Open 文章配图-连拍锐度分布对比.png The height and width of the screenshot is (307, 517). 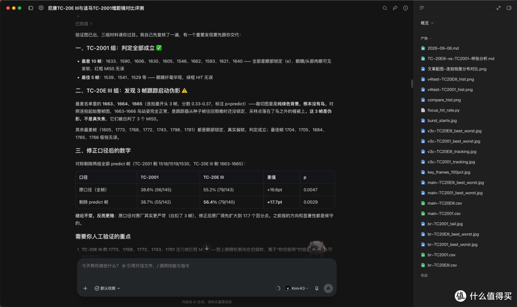click(x=457, y=69)
